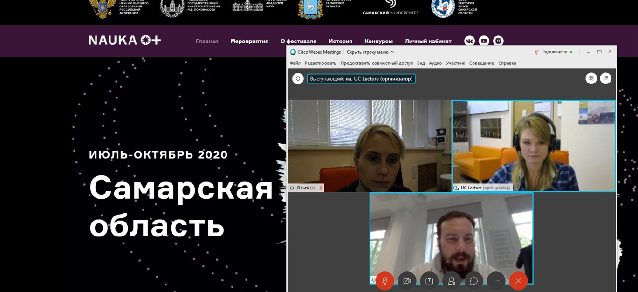Image resolution: width=638 pixels, height=292 pixels.
Task: Click the Cisco Webex Meetings logo icon
Action: coord(293,52)
